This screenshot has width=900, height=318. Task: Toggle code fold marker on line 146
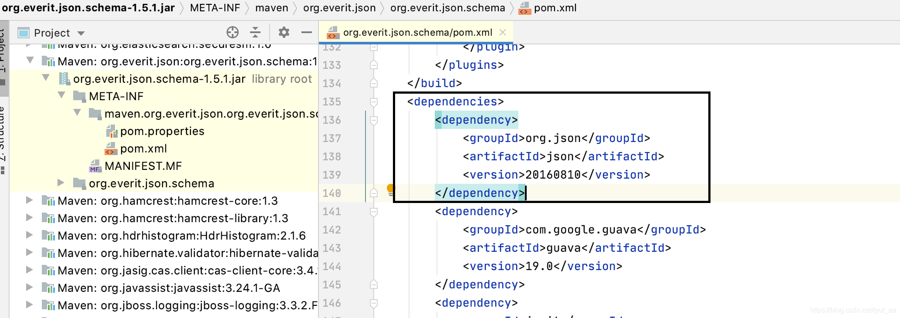[x=374, y=303]
